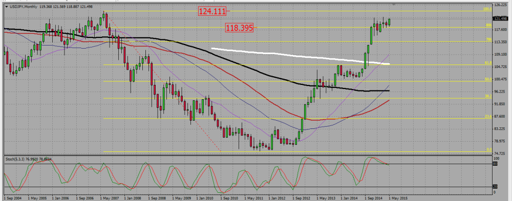
Task: Click the 1 Jan 2008 date label
Action: coord(133,198)
